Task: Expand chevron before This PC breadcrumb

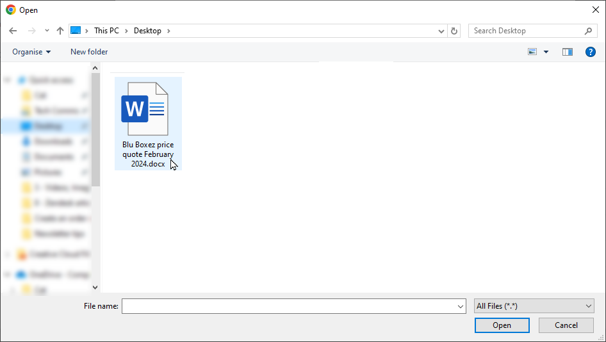Action: [86, 31]
